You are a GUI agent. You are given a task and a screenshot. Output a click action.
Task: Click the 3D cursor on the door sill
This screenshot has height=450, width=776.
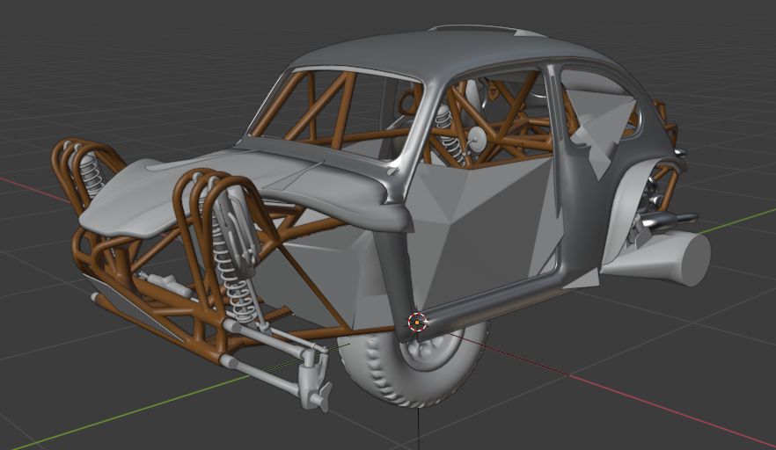click(x=417, y=323)
